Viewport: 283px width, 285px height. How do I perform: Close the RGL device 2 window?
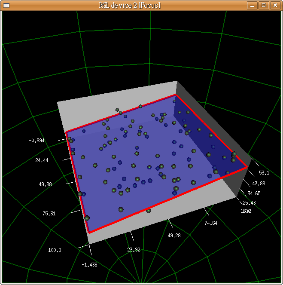click(x=275, y=5)
